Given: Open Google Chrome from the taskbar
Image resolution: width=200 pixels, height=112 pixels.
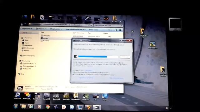Looking at the screenshot, I should (48, 107).
